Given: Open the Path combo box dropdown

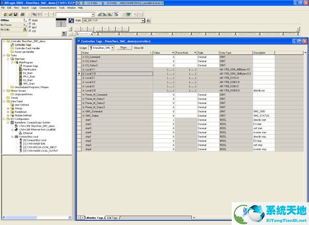Looking at the screenshot, I should click(x=143, y=21).
